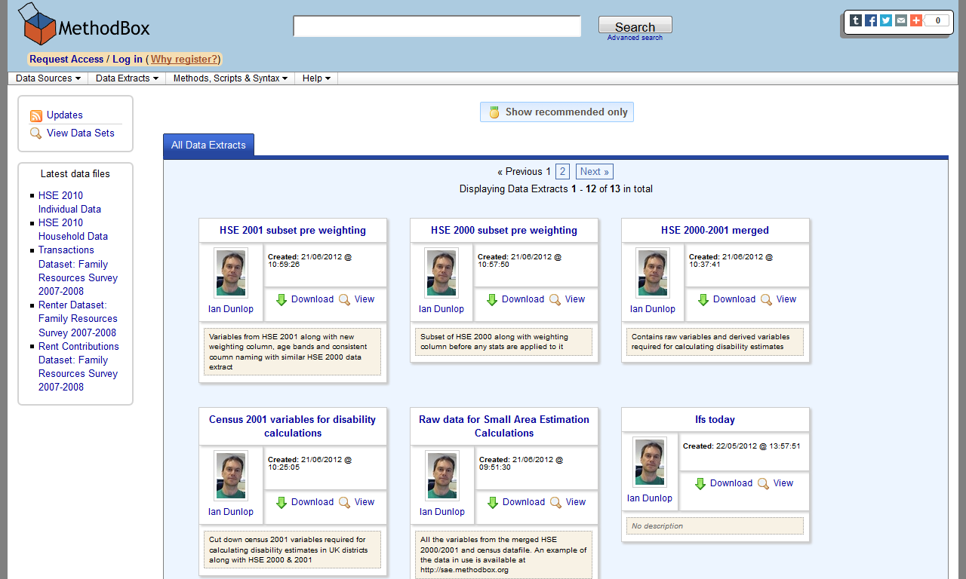
Task: Click the Next » pagination link
Action: [595, 172]
